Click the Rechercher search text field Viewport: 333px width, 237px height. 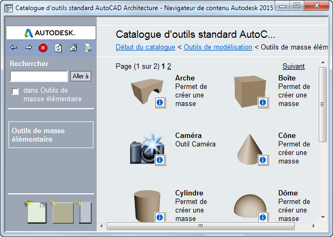click(39, 76)
